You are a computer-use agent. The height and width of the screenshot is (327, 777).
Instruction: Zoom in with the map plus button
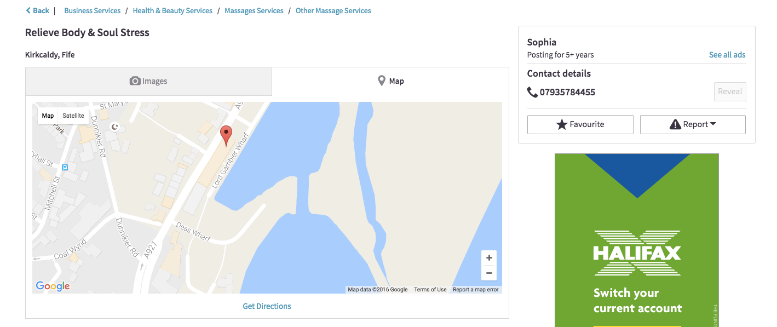coord(489,258)
